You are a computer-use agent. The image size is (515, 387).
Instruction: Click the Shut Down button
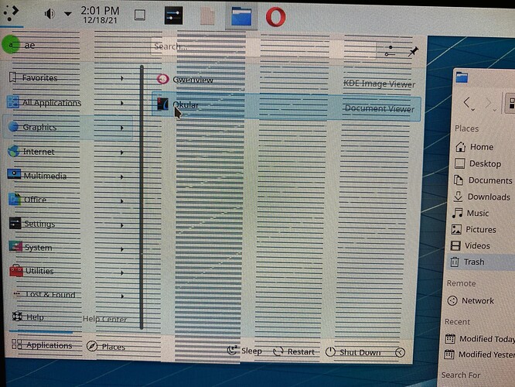point(353,352)
